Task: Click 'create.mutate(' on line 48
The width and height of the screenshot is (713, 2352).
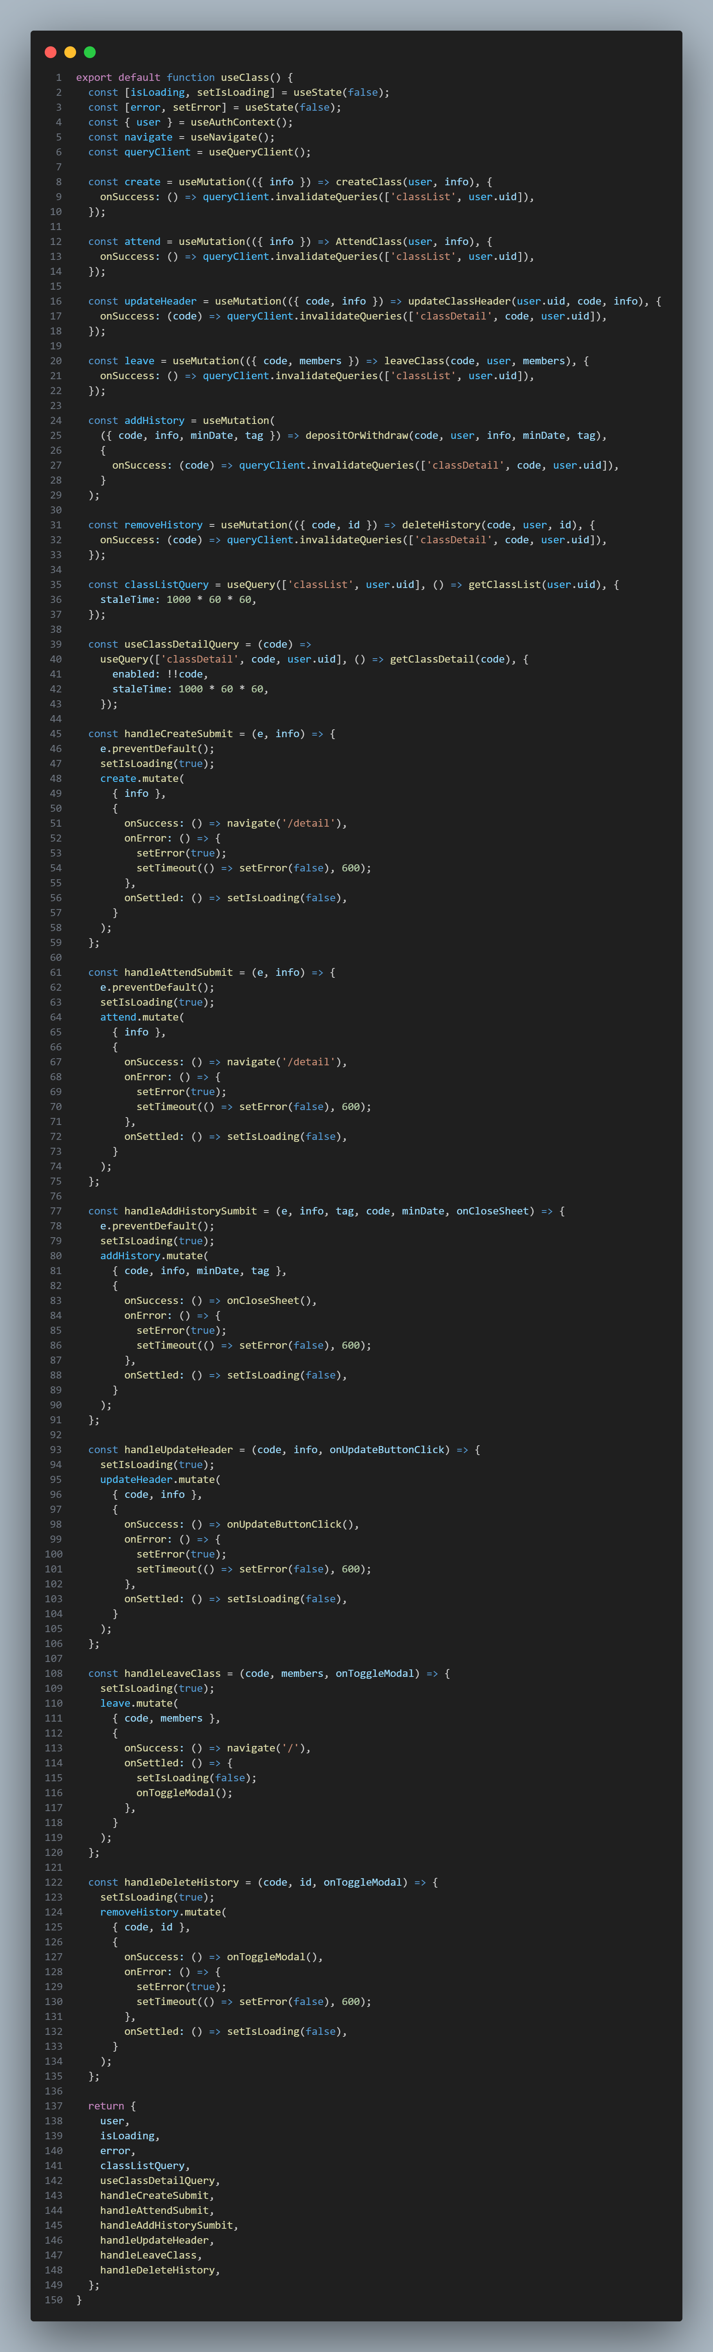Action: coord(142,779)
